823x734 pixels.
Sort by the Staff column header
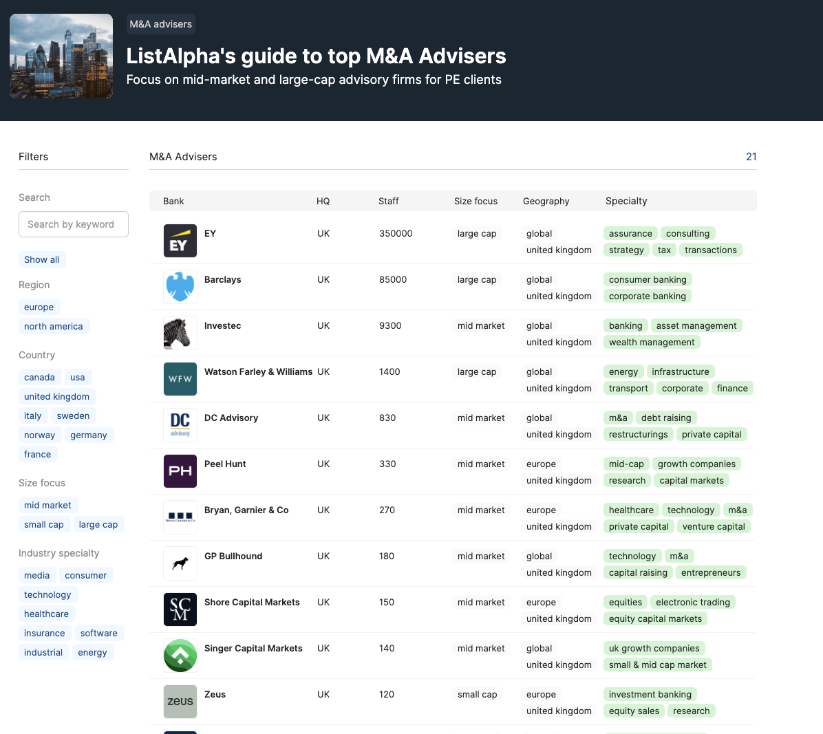pos(388,201)
